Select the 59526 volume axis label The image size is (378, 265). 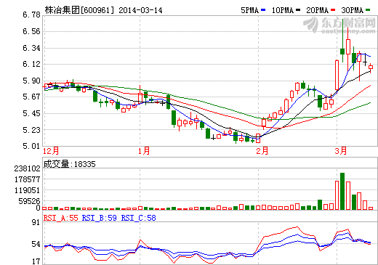29,201
